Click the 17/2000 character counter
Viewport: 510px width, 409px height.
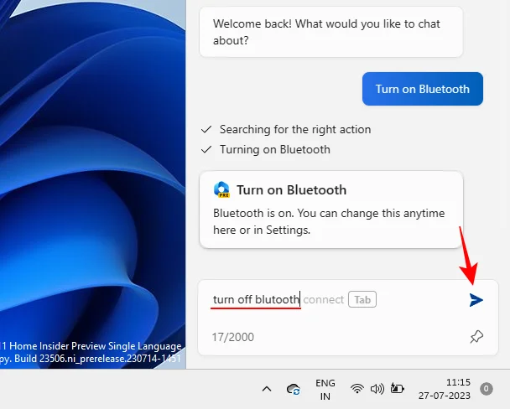(233, 337)
